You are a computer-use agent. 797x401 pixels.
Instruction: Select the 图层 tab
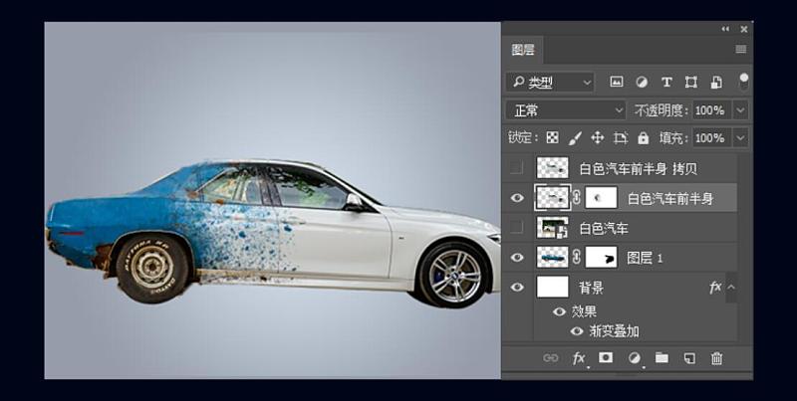point(523,49)
